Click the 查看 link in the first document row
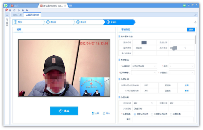The width and height of the screenshot is (203, 130). pyautogui.click(x=186, y=85)
